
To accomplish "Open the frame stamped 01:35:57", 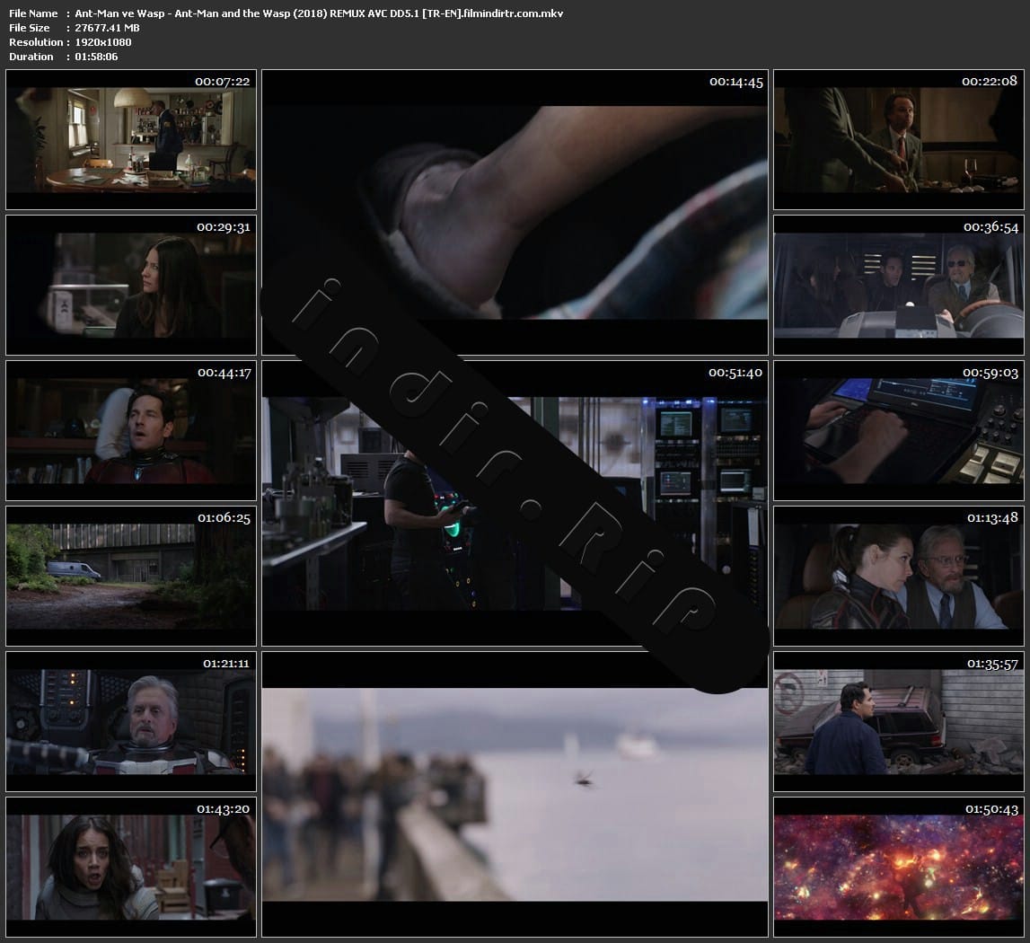I will (x=899, y=721).
